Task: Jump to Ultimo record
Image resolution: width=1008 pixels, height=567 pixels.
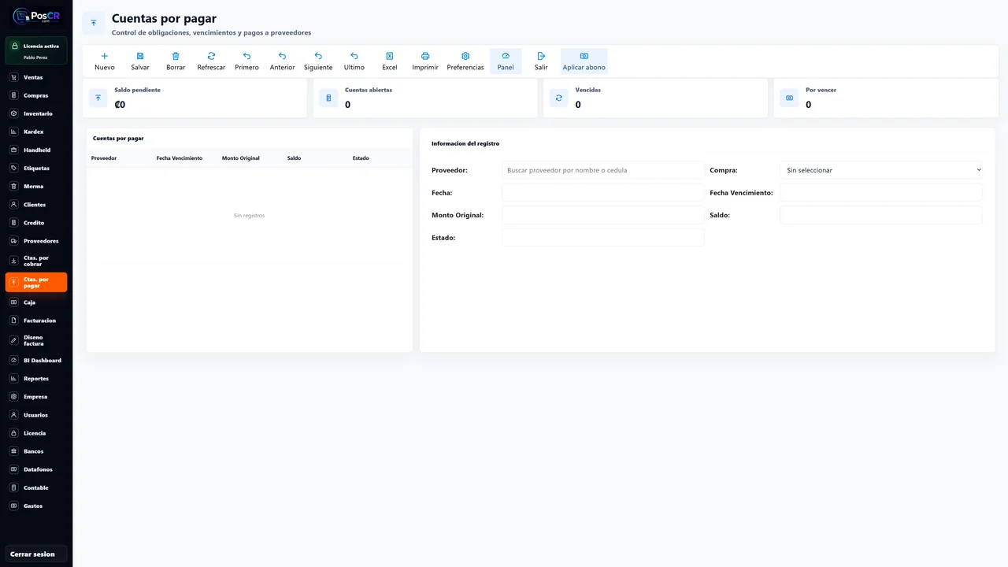Action: [354, 61]
